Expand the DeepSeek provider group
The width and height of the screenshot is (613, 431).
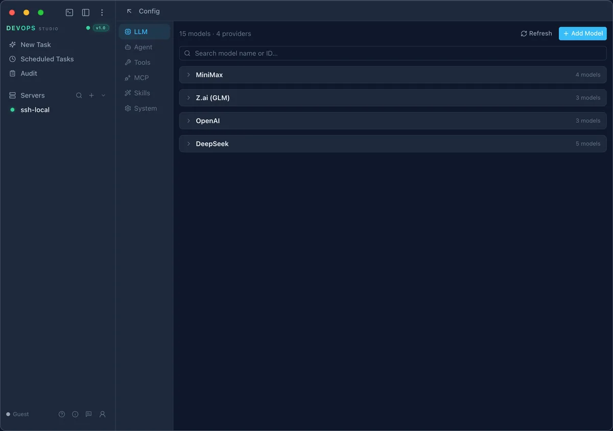(x=393, y=143)
